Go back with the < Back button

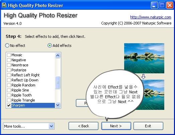point(83,126)
